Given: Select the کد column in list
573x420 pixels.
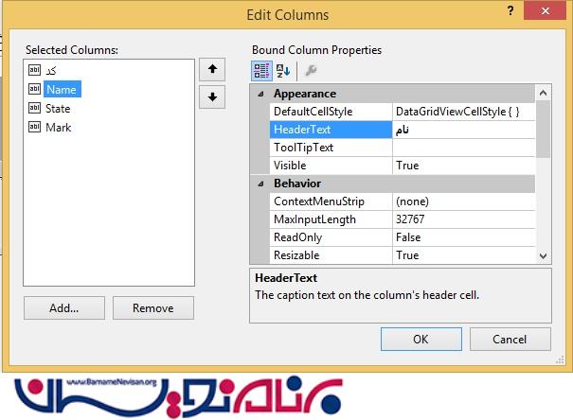Looking at the screenshot, I should (x=50, y=70).
